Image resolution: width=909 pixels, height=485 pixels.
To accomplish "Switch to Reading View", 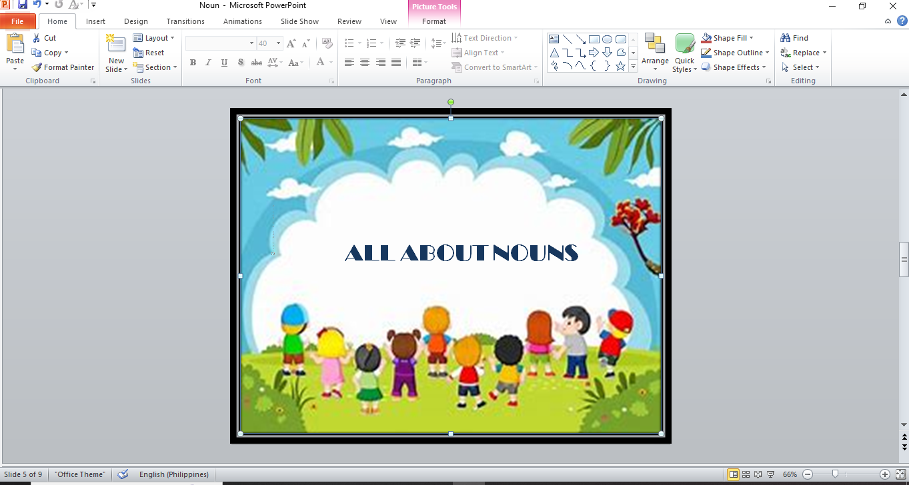I will [758, 474].
